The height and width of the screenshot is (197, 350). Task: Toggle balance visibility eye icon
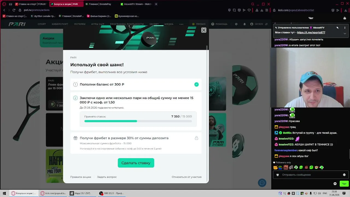tap(267, 24)
